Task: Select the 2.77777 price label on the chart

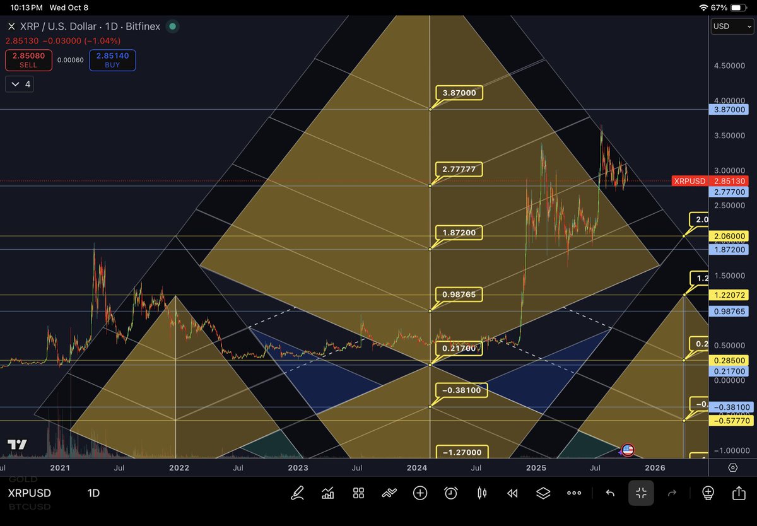Action: [459, 170]
